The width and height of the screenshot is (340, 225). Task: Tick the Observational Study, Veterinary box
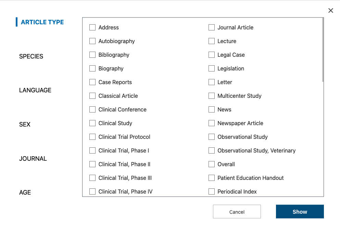pos(211,150)
